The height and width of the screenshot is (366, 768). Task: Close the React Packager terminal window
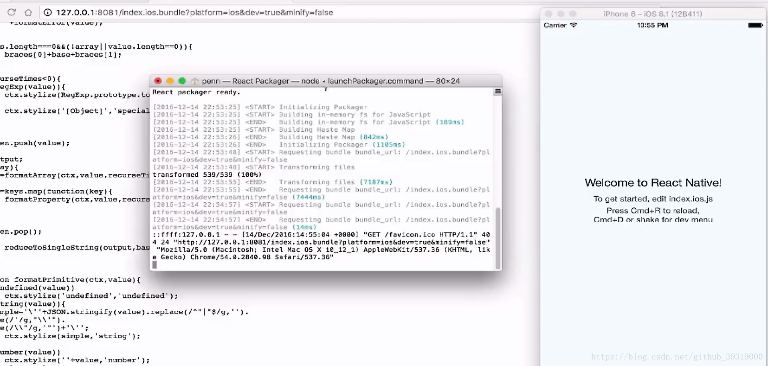[158, 81]
